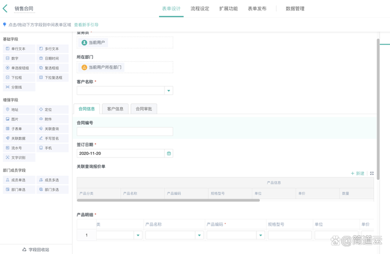The image size is (390, 254).
Task: Open the 客户名称 dropdown arrow
Action: pyautogui.click(x=169, y=91)
